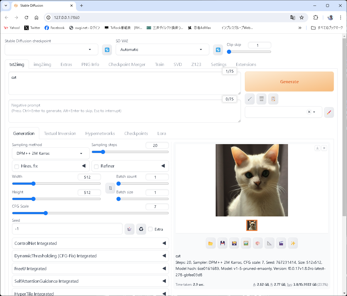Open the styles editor with the pencil icon

tap(329, 112)
